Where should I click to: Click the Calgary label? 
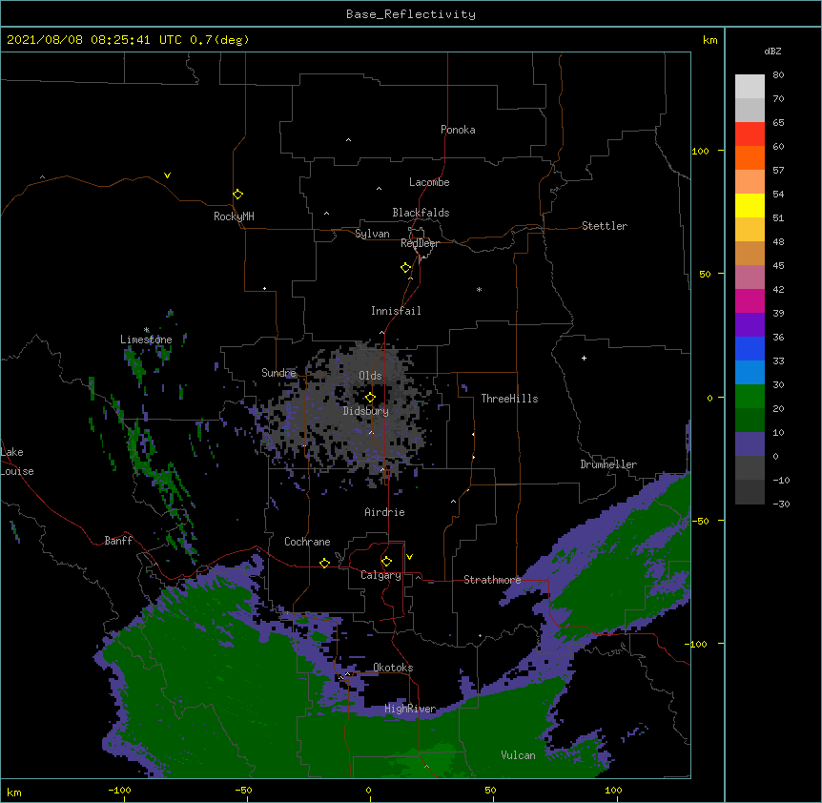(x=381, y=575)
